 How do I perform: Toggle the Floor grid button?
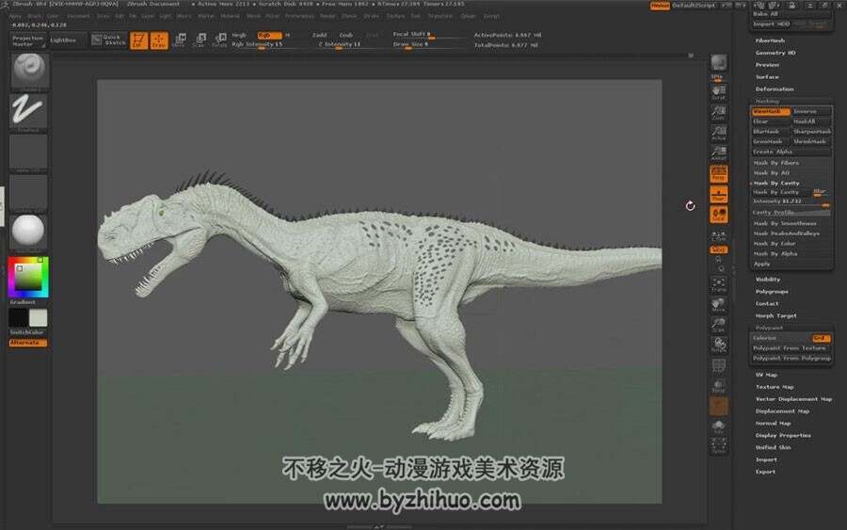point(718,195)
